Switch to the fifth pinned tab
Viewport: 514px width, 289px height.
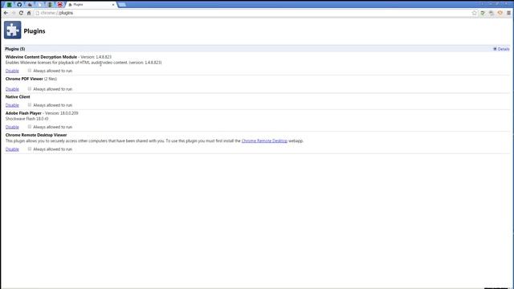click(x=50, y=5)
